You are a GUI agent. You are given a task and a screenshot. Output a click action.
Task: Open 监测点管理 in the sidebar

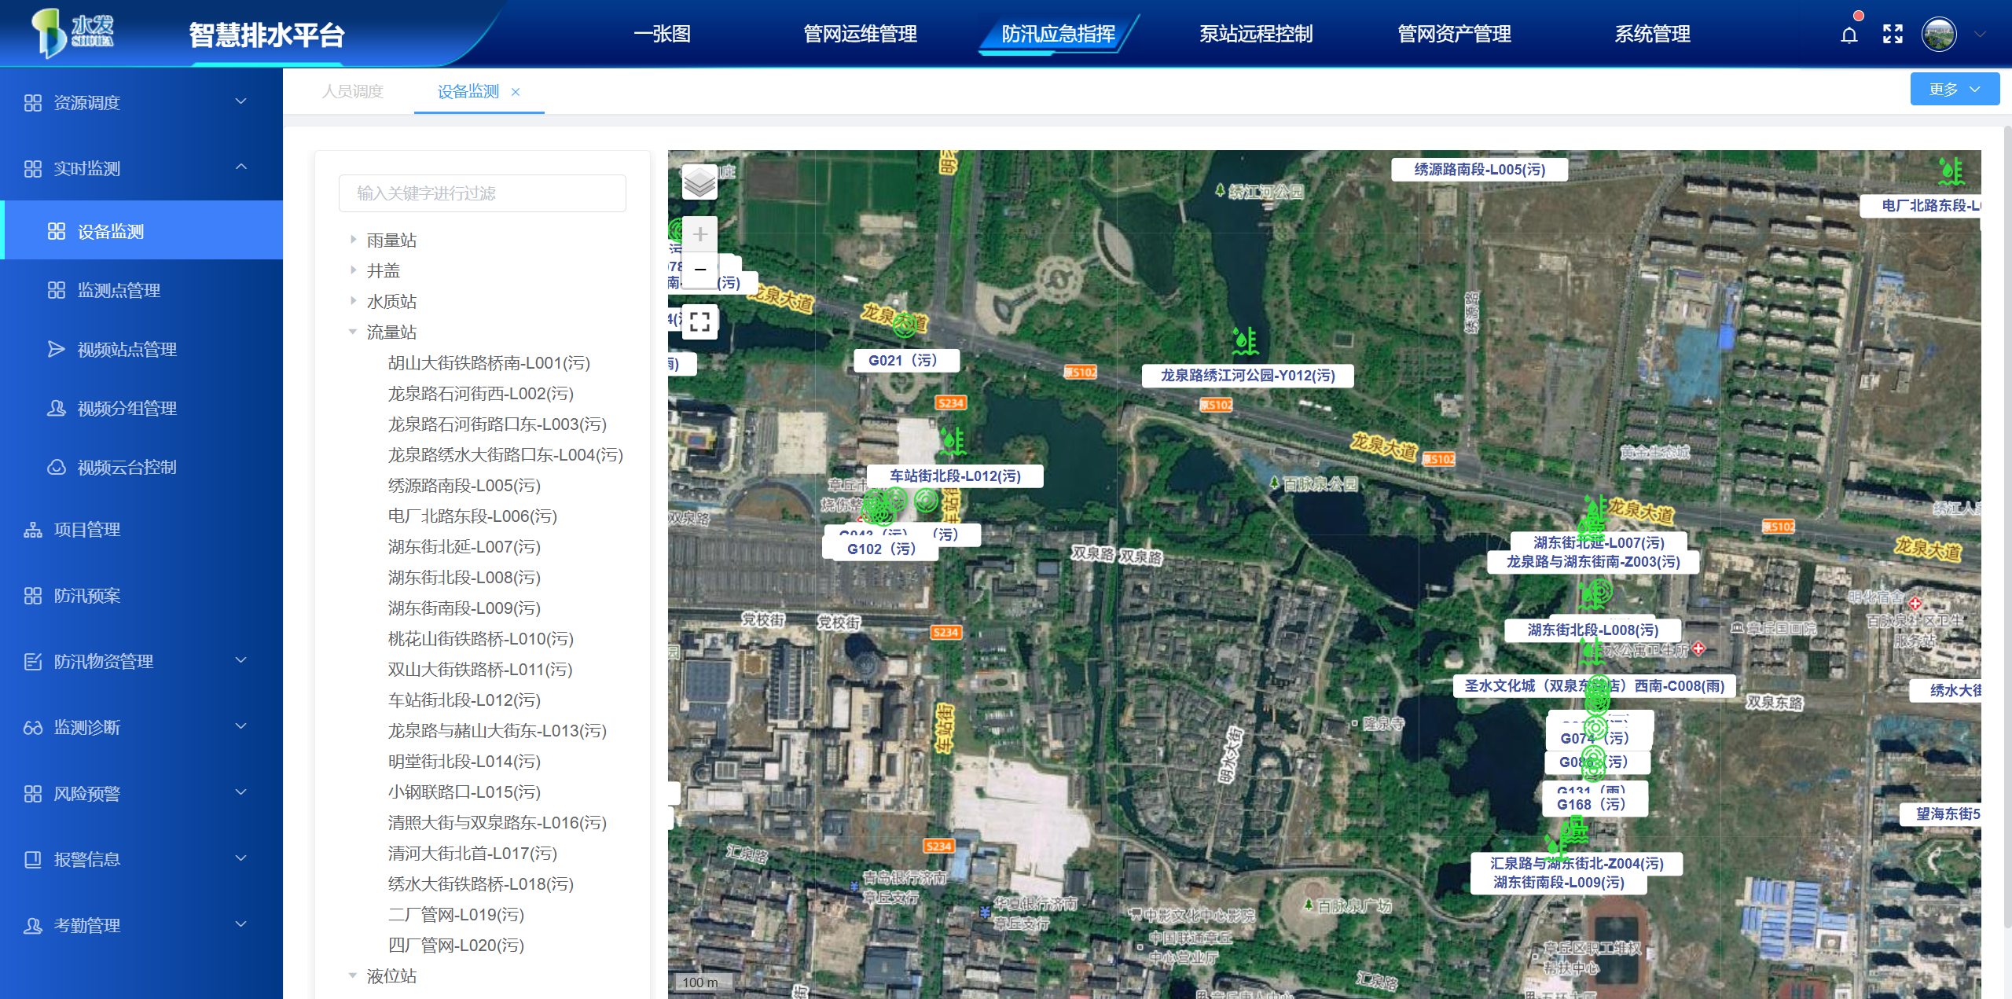[x=119, y=291]
